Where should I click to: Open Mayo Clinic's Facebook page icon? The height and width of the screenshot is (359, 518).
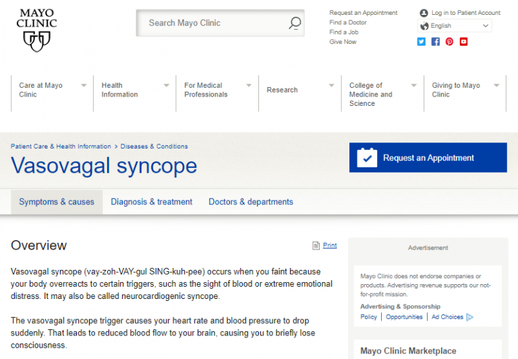click(436, 42)
